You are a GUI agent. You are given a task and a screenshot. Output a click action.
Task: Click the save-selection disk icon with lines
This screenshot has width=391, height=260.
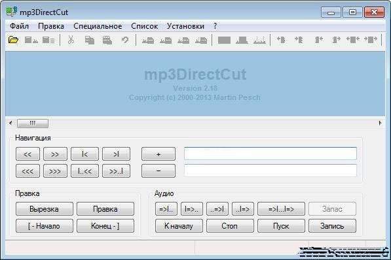[48, 40]
